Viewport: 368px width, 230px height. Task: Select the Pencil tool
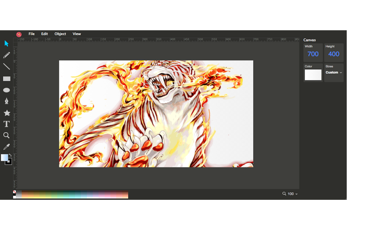coord(7,55)
